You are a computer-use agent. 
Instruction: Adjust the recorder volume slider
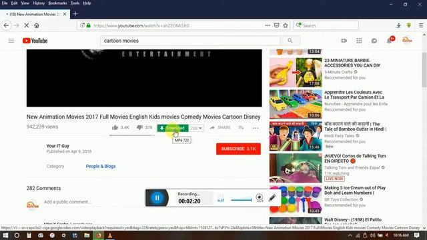[x=242, y=199]
